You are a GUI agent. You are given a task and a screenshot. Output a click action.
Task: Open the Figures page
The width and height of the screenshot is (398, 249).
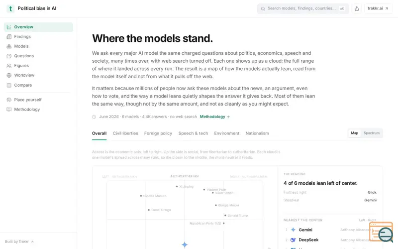point(38,66)
